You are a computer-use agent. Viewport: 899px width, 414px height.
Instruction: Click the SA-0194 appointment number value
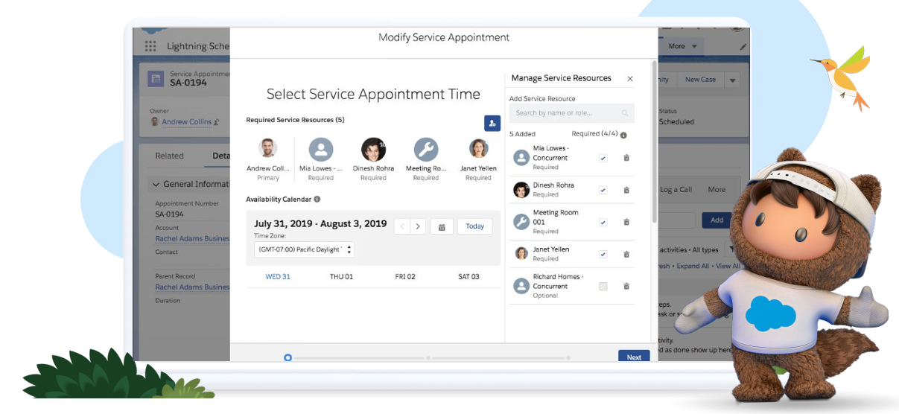pos(169,214)
